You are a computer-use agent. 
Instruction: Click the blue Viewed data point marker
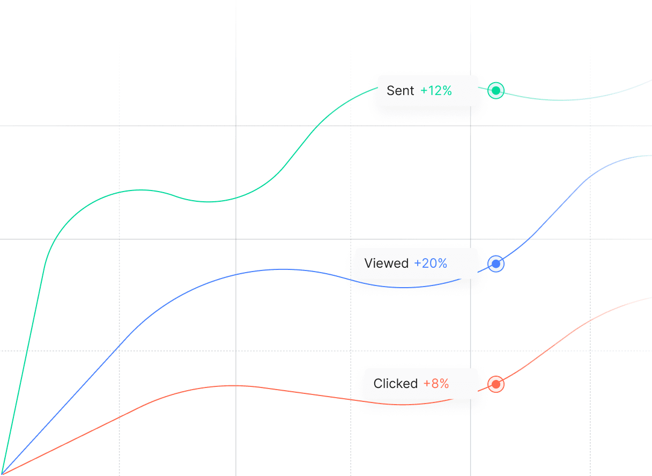point(496,264)
